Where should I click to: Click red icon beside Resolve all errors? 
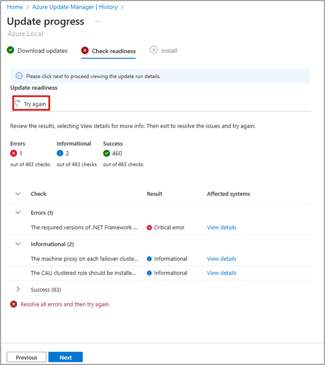coord(13,304)
